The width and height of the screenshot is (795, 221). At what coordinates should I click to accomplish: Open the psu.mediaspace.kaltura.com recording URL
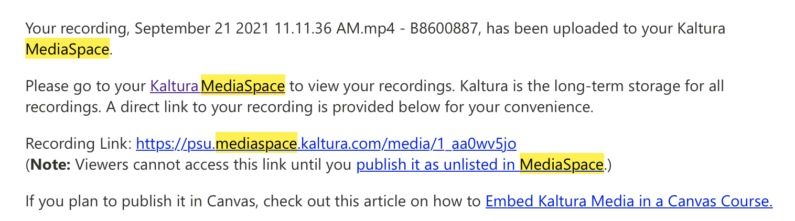[326, 143]
